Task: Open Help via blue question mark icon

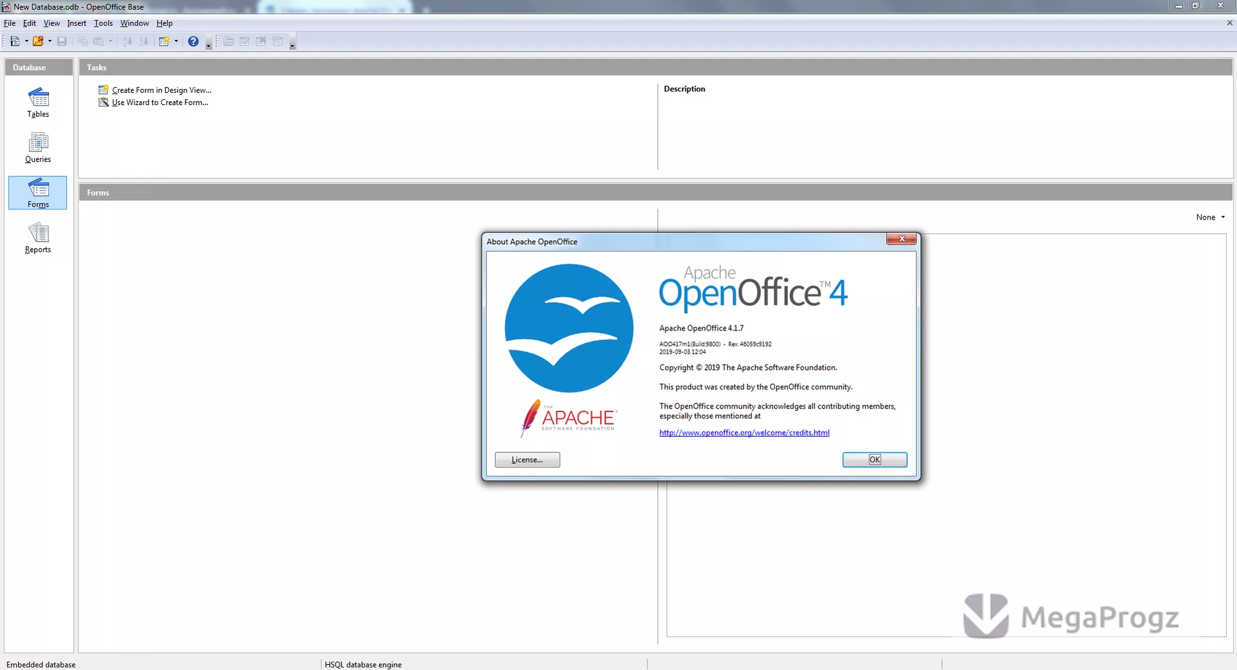Action: 193,41
